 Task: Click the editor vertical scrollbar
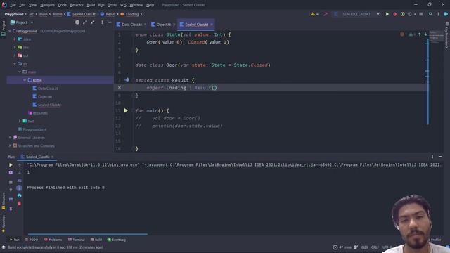click(427, 82)
